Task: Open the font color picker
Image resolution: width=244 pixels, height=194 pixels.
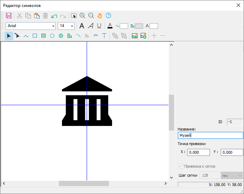Action: 110,26
